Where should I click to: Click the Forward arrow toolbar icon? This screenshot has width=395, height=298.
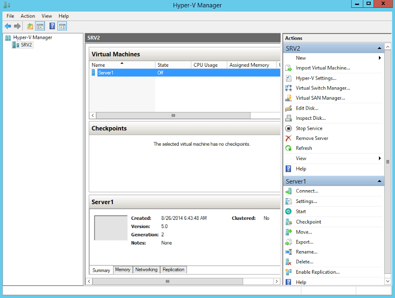17,26
